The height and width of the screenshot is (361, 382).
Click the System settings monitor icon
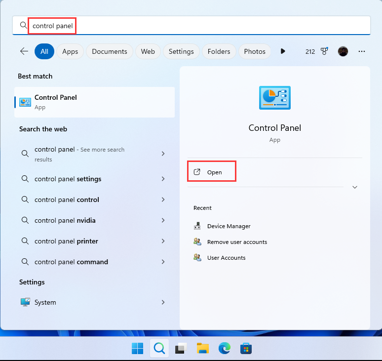[25, 302]
